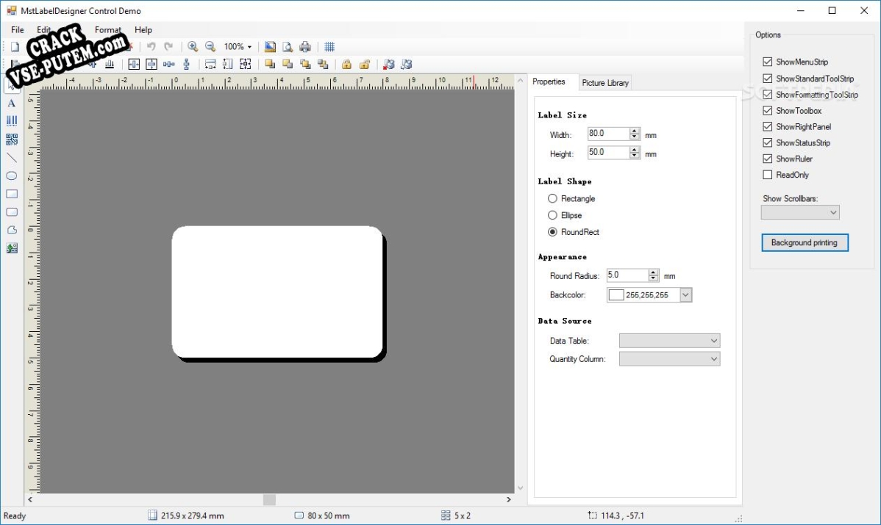The image size is (881, 525).
Task: Pick the Line drawing tool
Action: (x=11, y=157)
